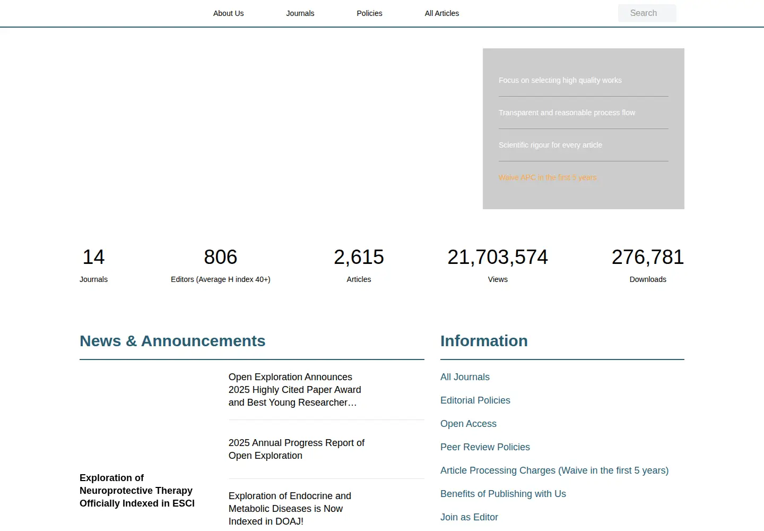Click the Search input field

pyautogui.click(x=647, y=13)
